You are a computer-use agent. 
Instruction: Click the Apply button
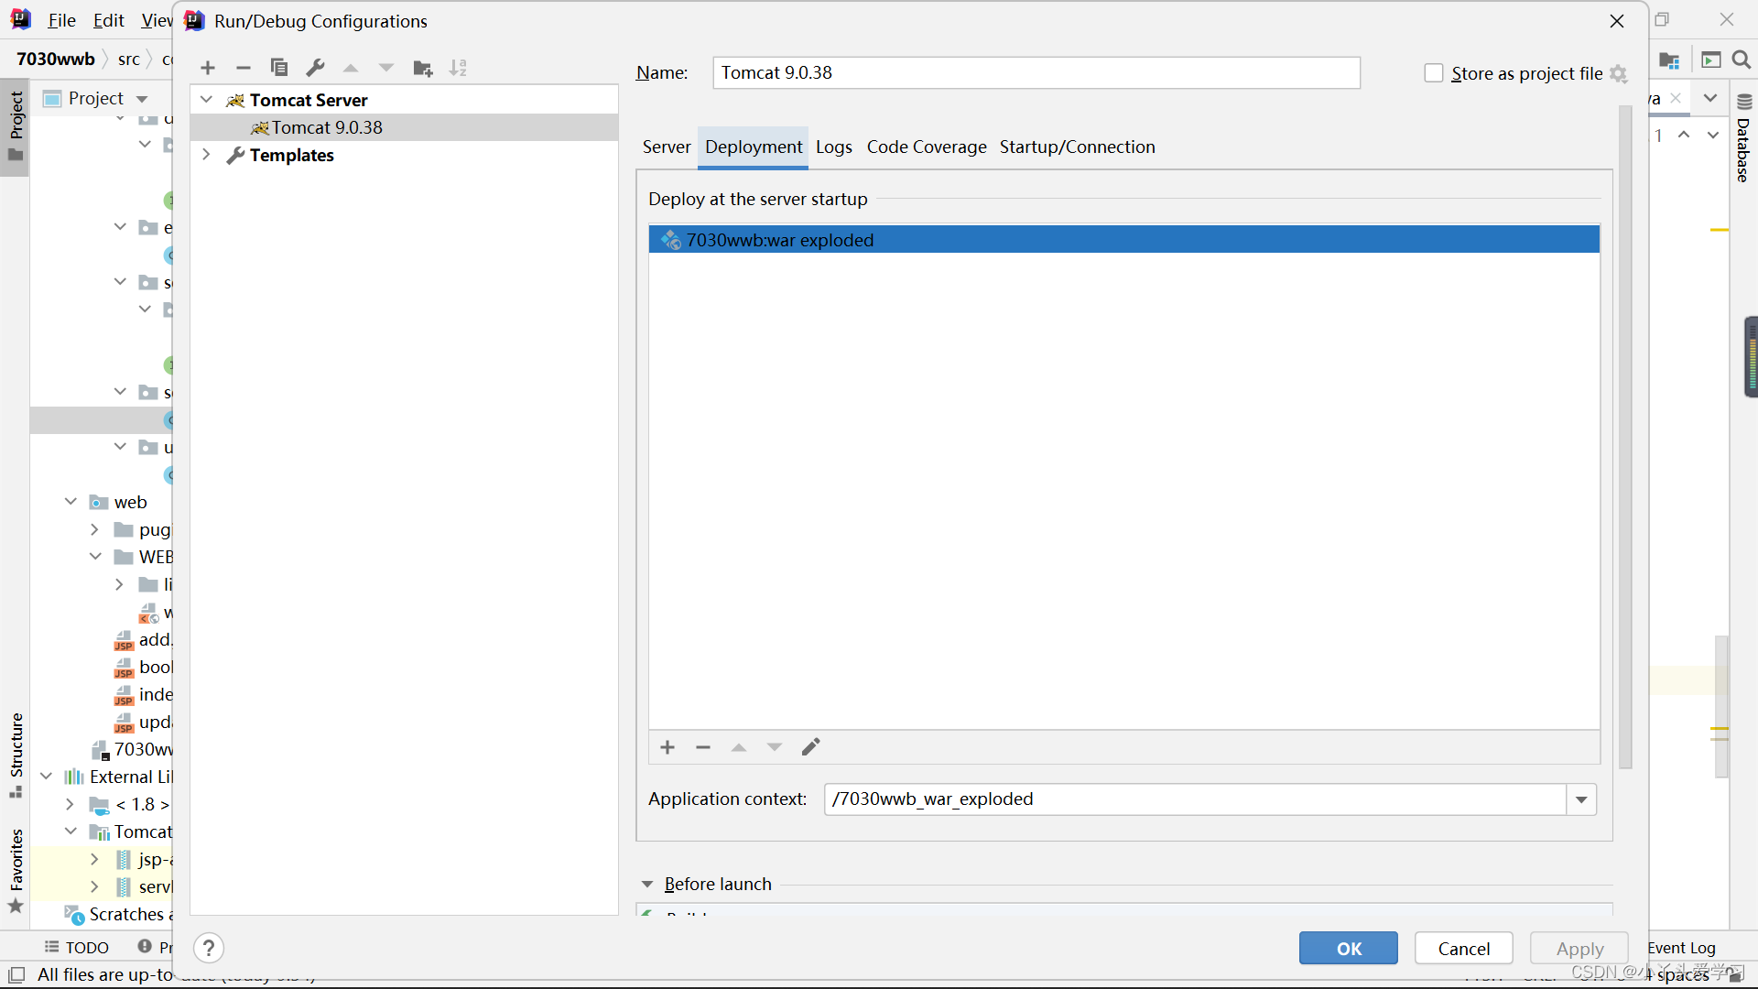1579,949
